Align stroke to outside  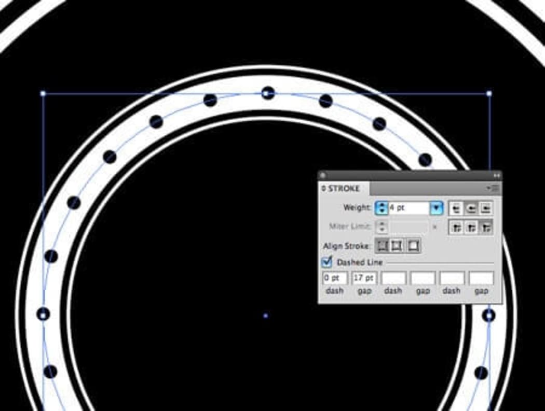coord(413,246)
